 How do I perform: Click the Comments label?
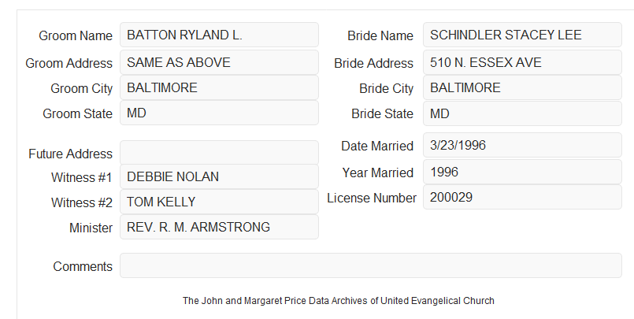(x=83, y=266)
